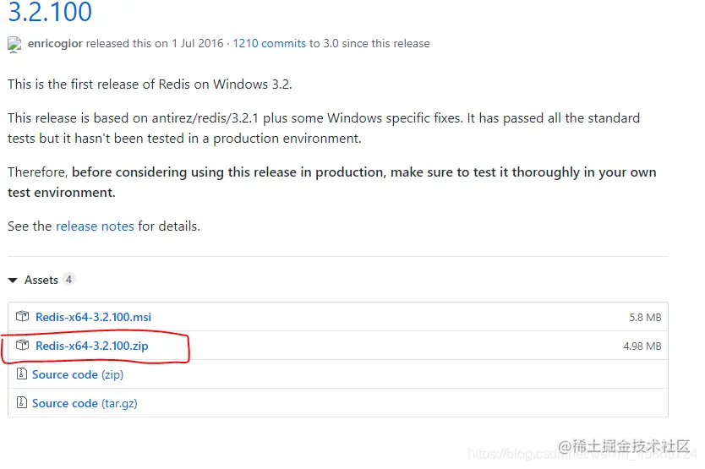
Task: Download Redis-x64-3.2.100.zip archive
Action: [x=91, y=346]
